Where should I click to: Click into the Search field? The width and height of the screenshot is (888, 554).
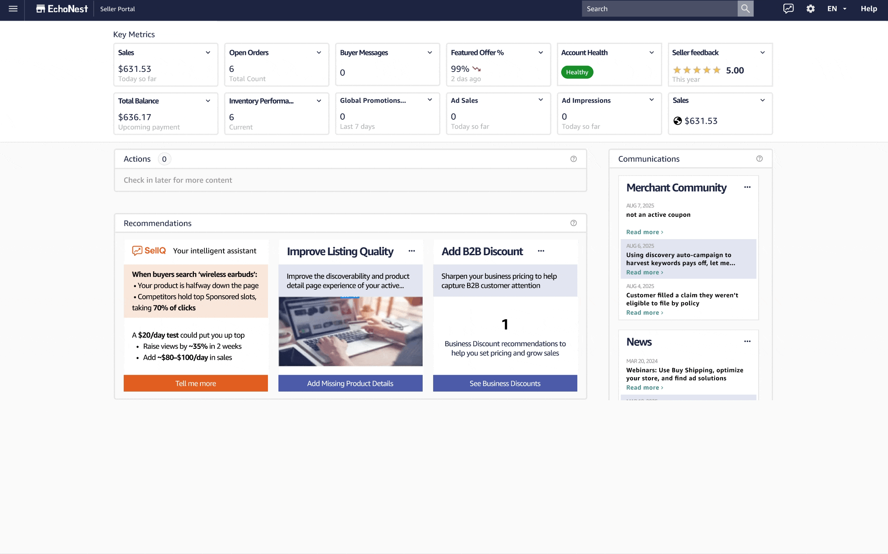click(x=659, y=9)
